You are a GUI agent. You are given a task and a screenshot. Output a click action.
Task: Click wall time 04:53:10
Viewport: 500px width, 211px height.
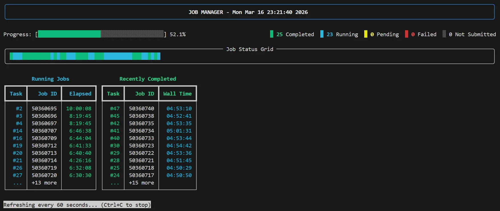point(179,109)
